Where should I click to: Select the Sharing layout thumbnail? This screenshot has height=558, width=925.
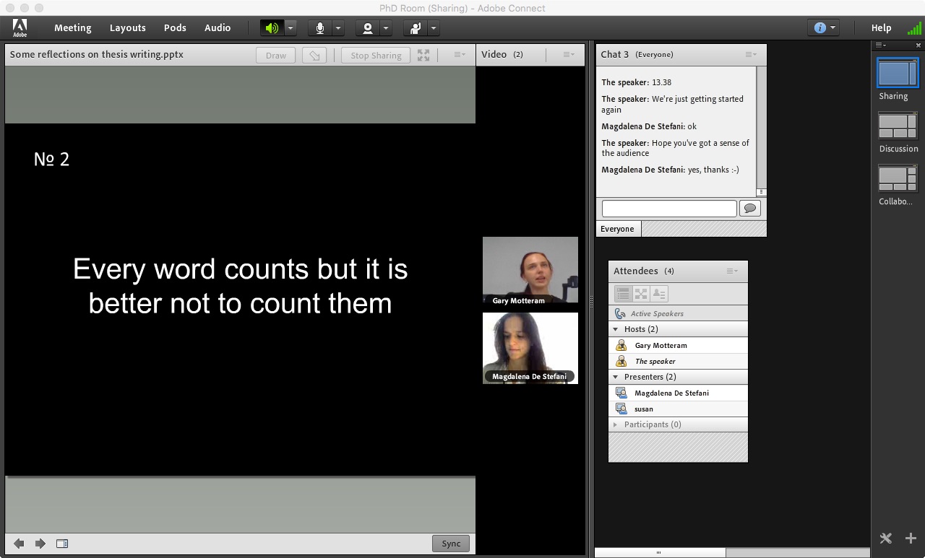coord(897,73)
